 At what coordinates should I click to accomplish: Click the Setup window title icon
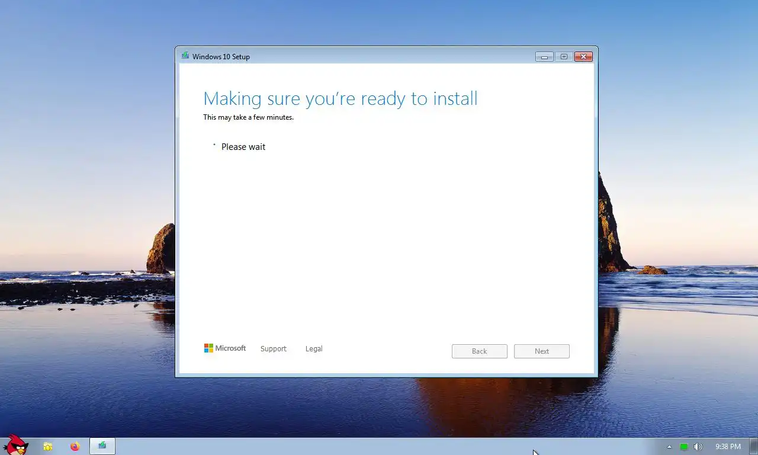(x=185, y=56)
